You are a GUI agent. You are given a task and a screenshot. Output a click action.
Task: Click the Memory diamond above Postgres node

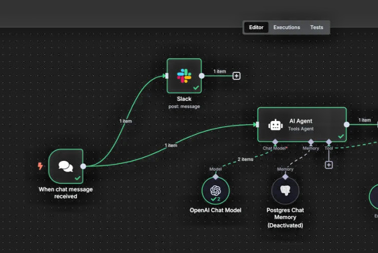click(285, 177)
